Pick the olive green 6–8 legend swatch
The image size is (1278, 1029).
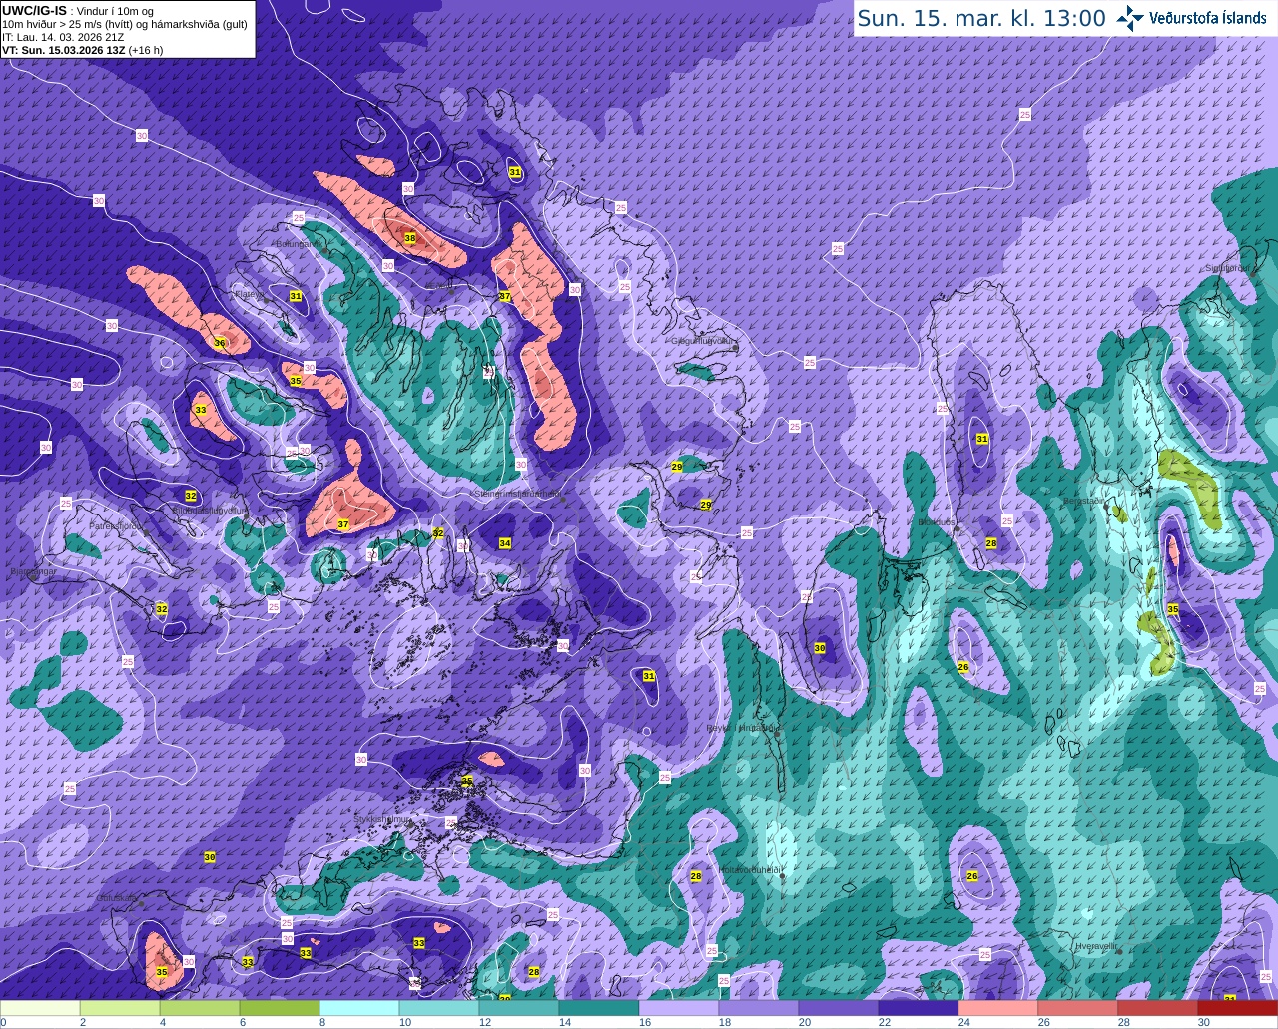[280, 1008]
